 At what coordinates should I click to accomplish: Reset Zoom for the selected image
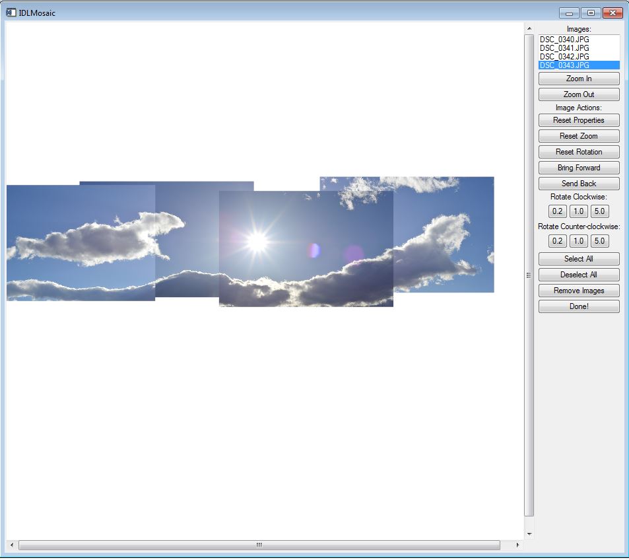(x=578, y=136)
